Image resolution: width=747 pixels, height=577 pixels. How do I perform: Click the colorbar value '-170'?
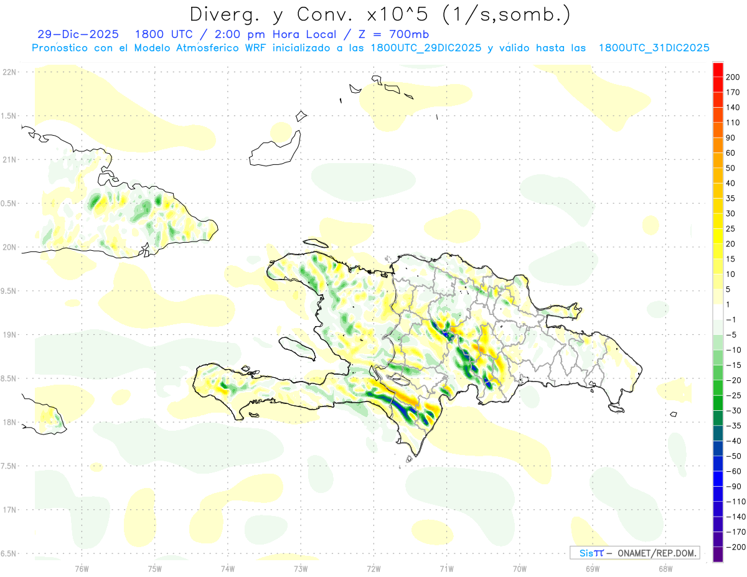[x=736, y=532]
